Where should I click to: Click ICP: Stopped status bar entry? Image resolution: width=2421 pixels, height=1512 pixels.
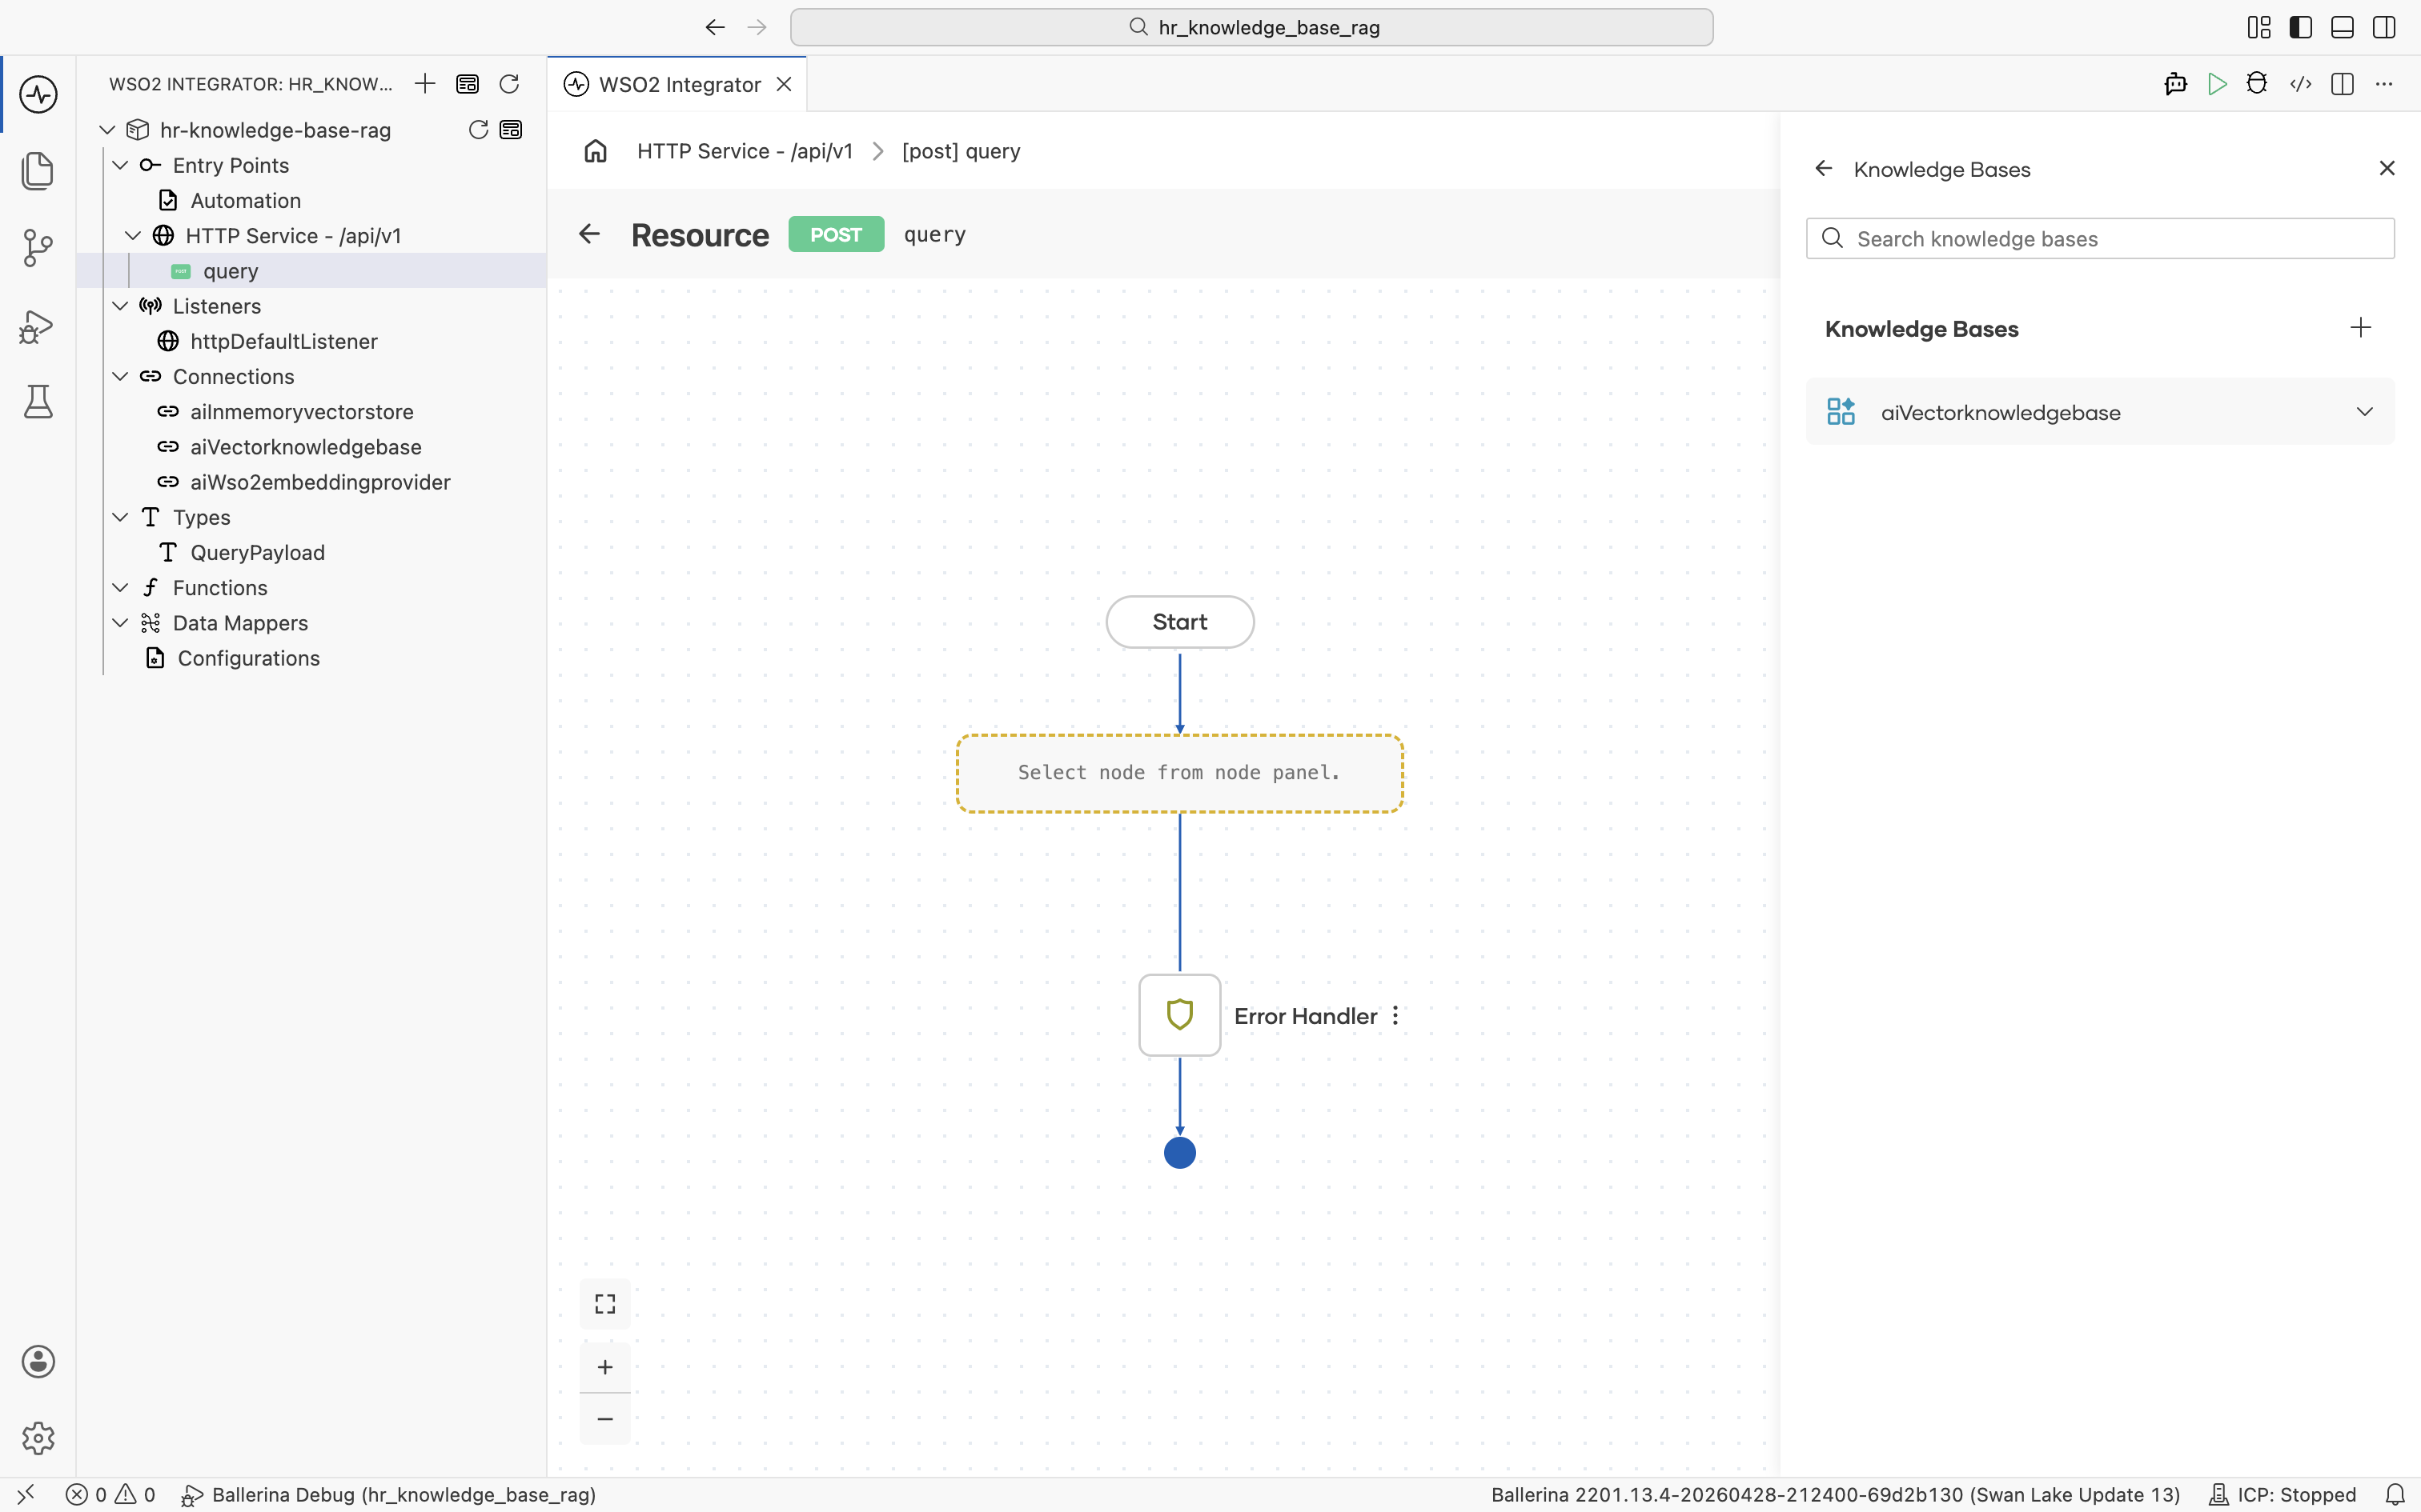(2282, 1495)
